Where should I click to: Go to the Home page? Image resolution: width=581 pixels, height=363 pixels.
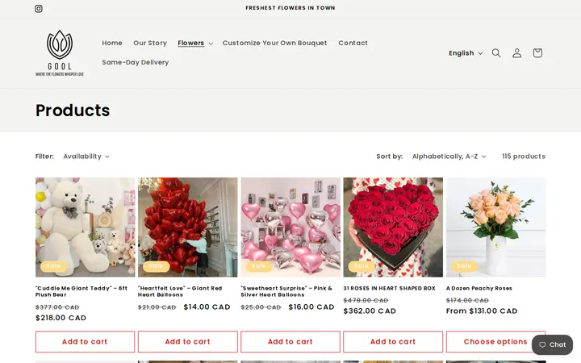112,43
